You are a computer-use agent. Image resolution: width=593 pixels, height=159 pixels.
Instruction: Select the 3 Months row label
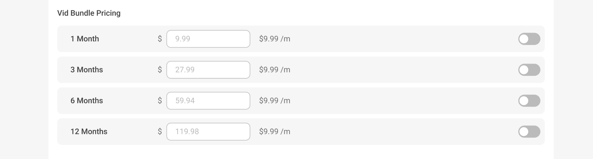[87, 70]
